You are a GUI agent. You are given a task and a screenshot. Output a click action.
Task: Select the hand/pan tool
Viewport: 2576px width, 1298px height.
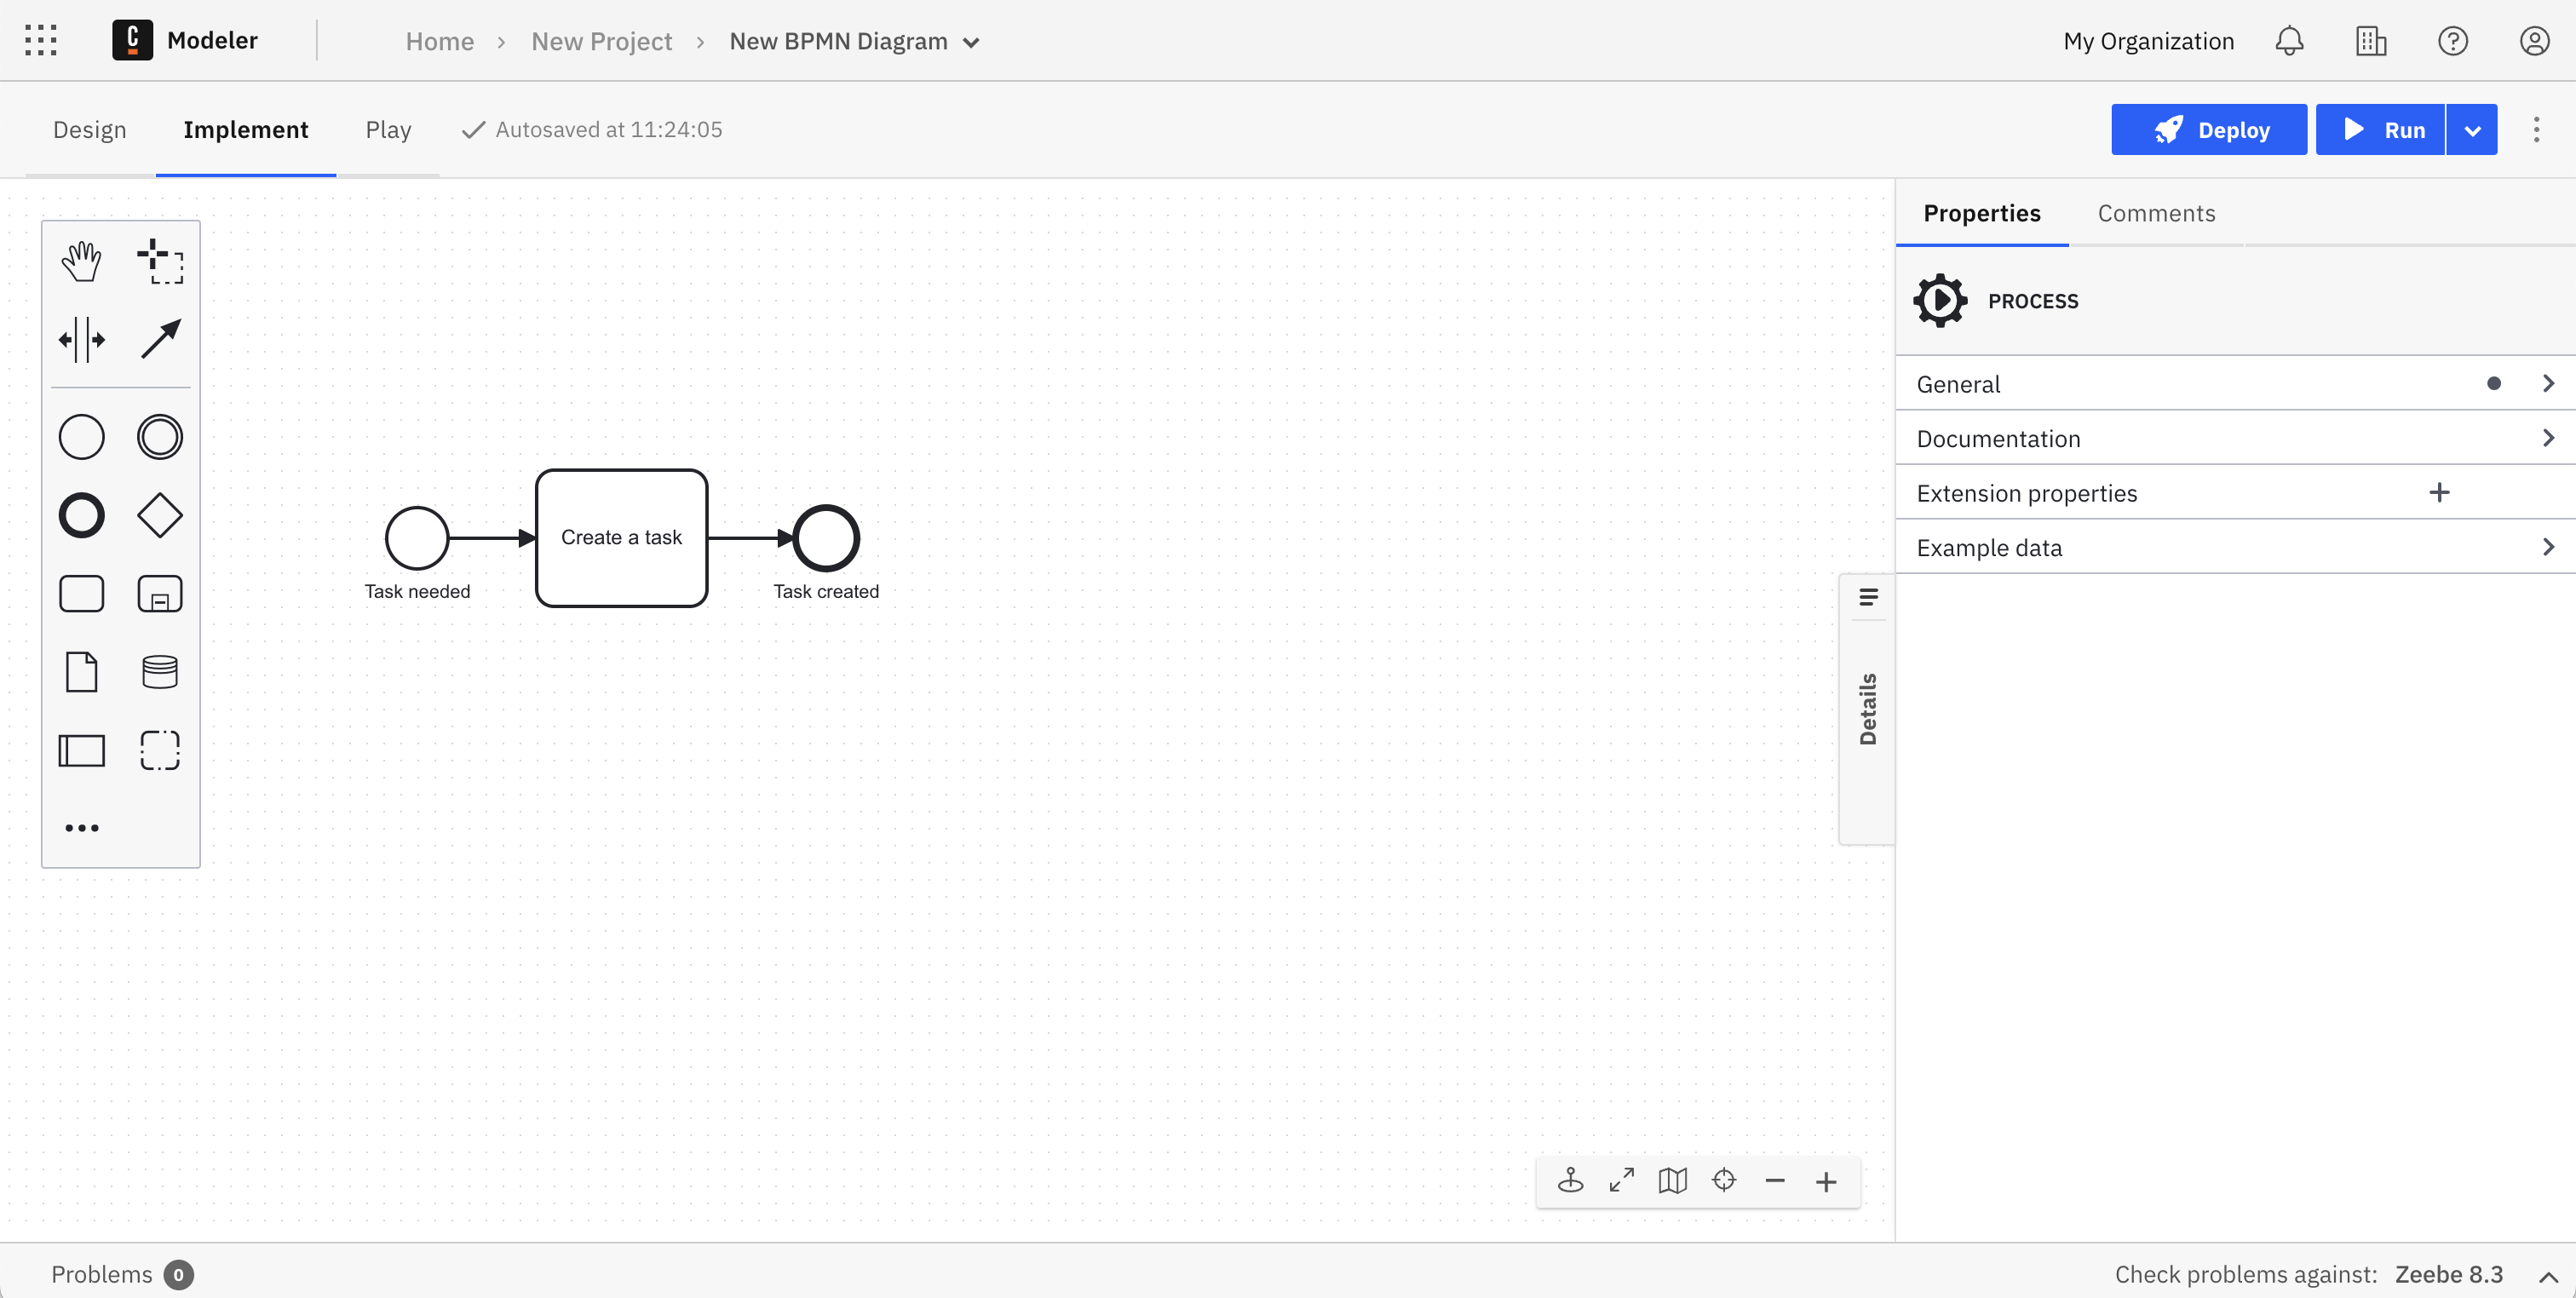tap(81, 260)
